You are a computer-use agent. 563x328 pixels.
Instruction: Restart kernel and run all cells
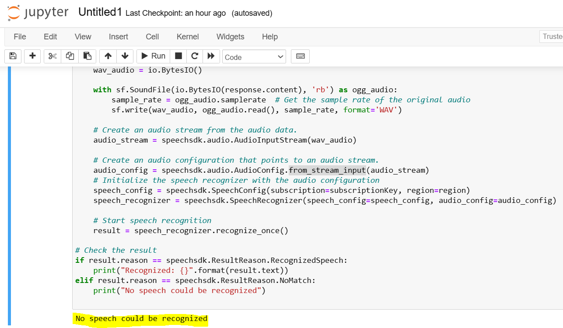click(211, 56)
